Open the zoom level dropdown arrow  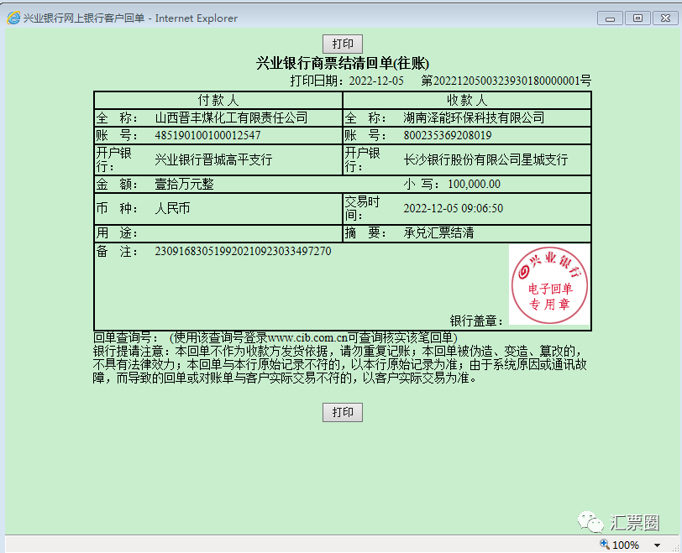pyautogui.click(x=657, y=545)
